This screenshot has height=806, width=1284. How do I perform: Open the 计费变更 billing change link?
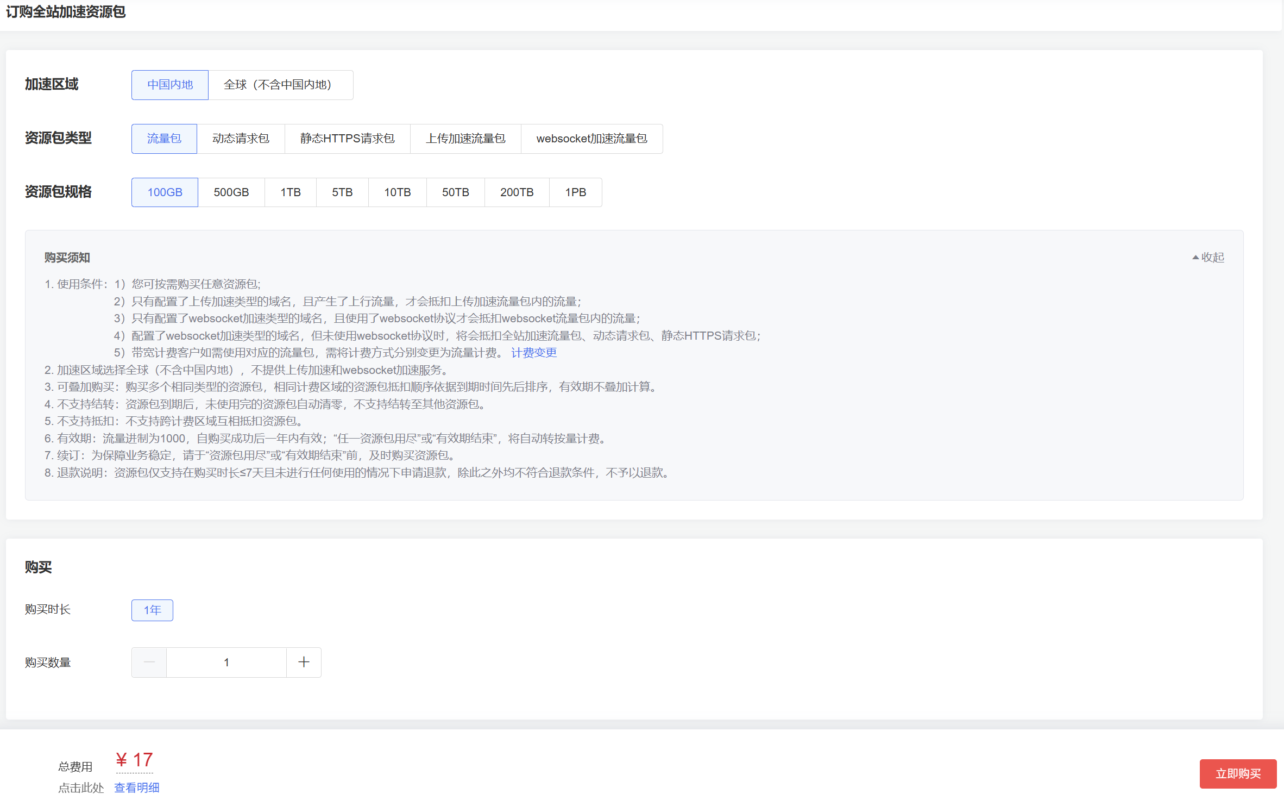(533, 352)
